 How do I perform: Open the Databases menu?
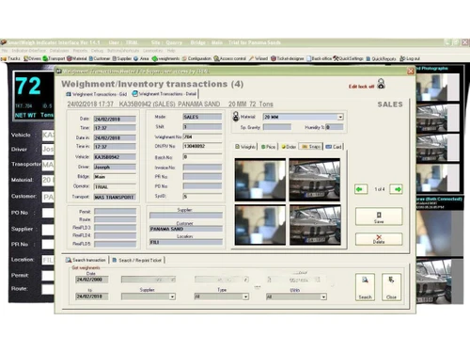click(59, 51)
